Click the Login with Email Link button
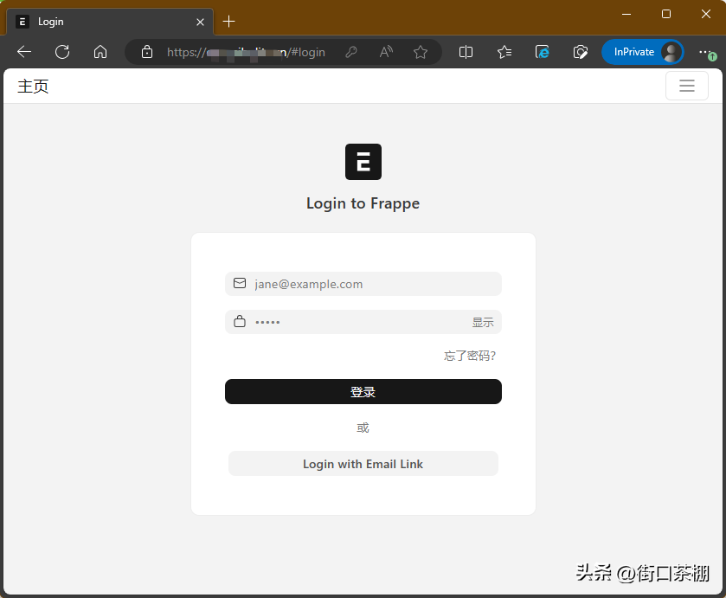The height and width of the screenshot is (598, 726). (x=363, y=464)
